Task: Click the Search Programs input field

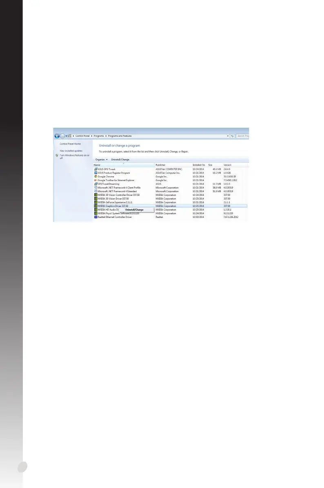Action: tap(242, 136)
